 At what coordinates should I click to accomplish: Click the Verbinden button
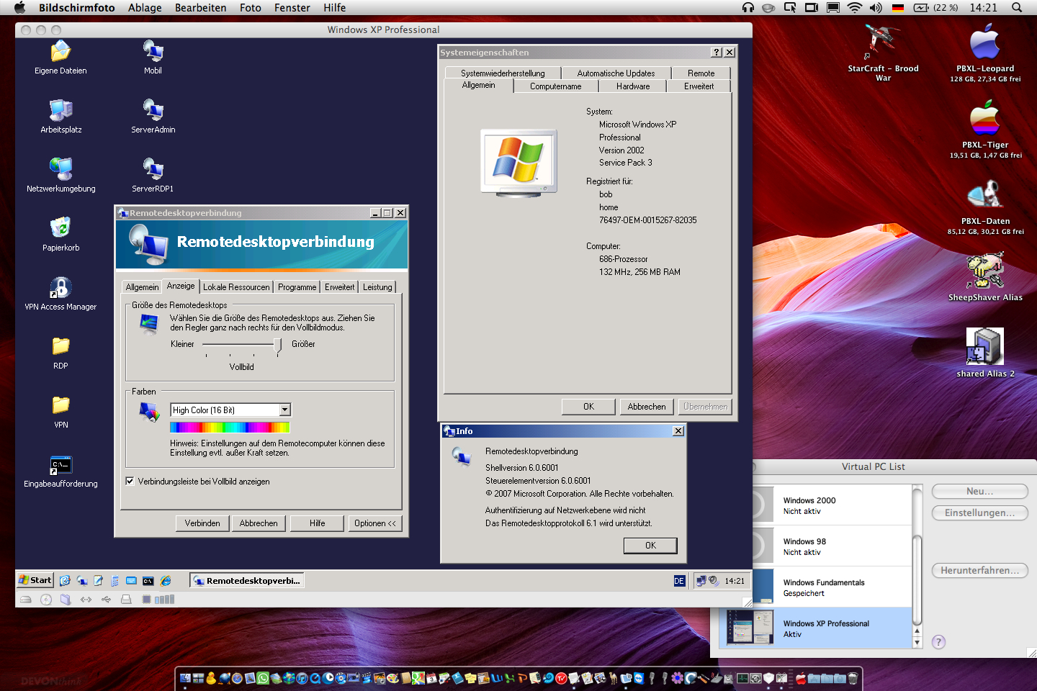point(202,523)
